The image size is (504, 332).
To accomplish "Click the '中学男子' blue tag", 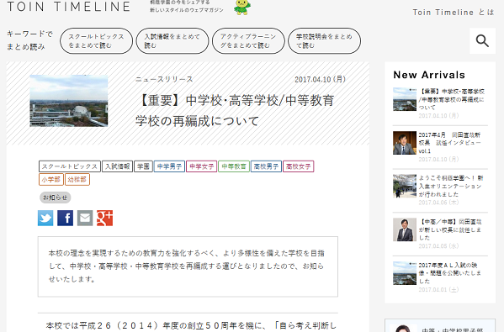I will tap(169, 166).
